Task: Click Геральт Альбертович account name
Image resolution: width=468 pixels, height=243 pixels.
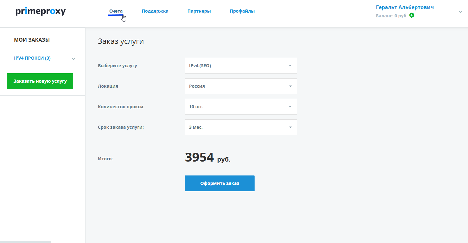Action: (x=405, y=7)
